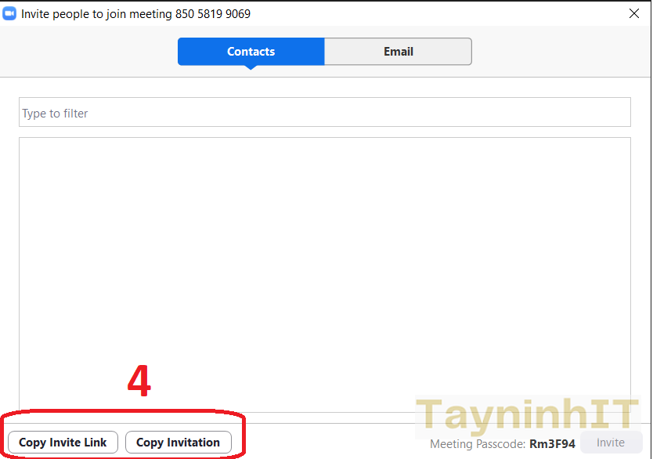This screenshot has height=459, width=653.
Task: Switch to the Contacts tab
Action: [x=251, y=52]
